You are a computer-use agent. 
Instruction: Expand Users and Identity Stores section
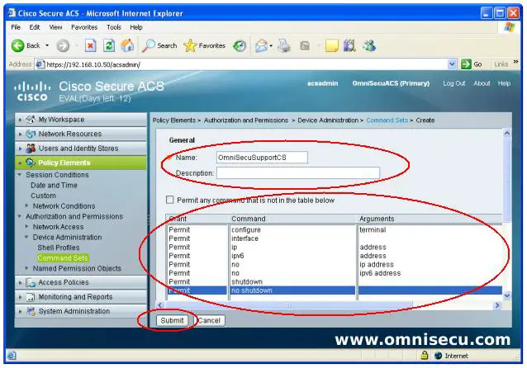pos(20,149)
